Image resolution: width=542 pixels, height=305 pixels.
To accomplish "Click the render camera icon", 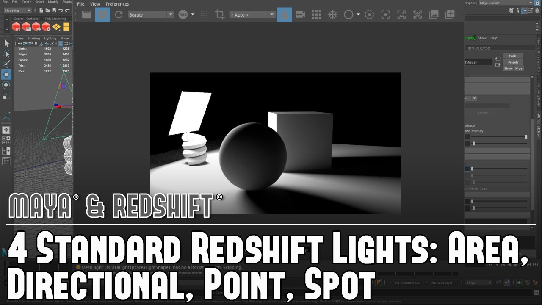I will point(300,14).
